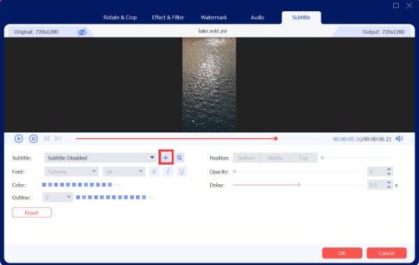Screen dimensions: 419x265
Task: Expand the Tahoma font dropdown
Action: coord(71,172)
